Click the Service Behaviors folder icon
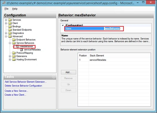 [14, 43]
